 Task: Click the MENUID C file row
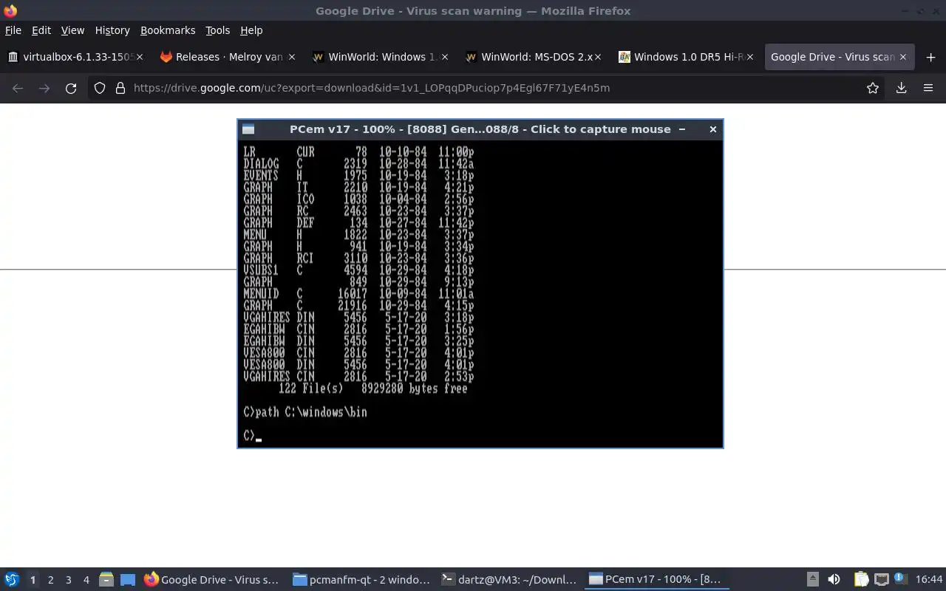click(x=358, y=294)
